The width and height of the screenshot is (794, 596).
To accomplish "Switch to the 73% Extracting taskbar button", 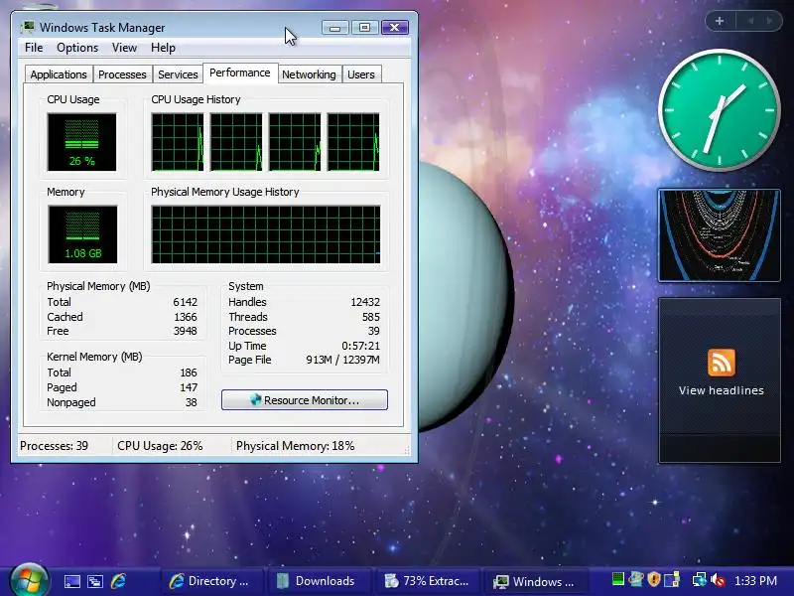I will (427, 581).
